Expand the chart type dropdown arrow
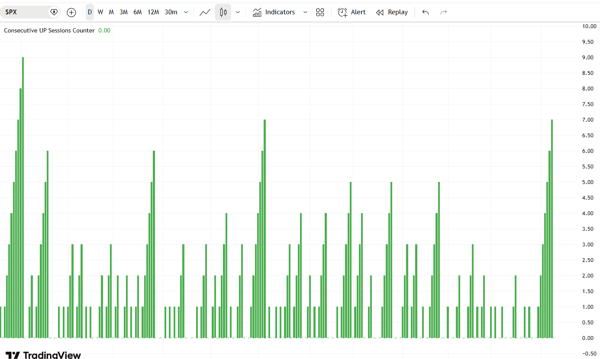The width and height of the screenshot is (600, 359). (x=238, y=12)
